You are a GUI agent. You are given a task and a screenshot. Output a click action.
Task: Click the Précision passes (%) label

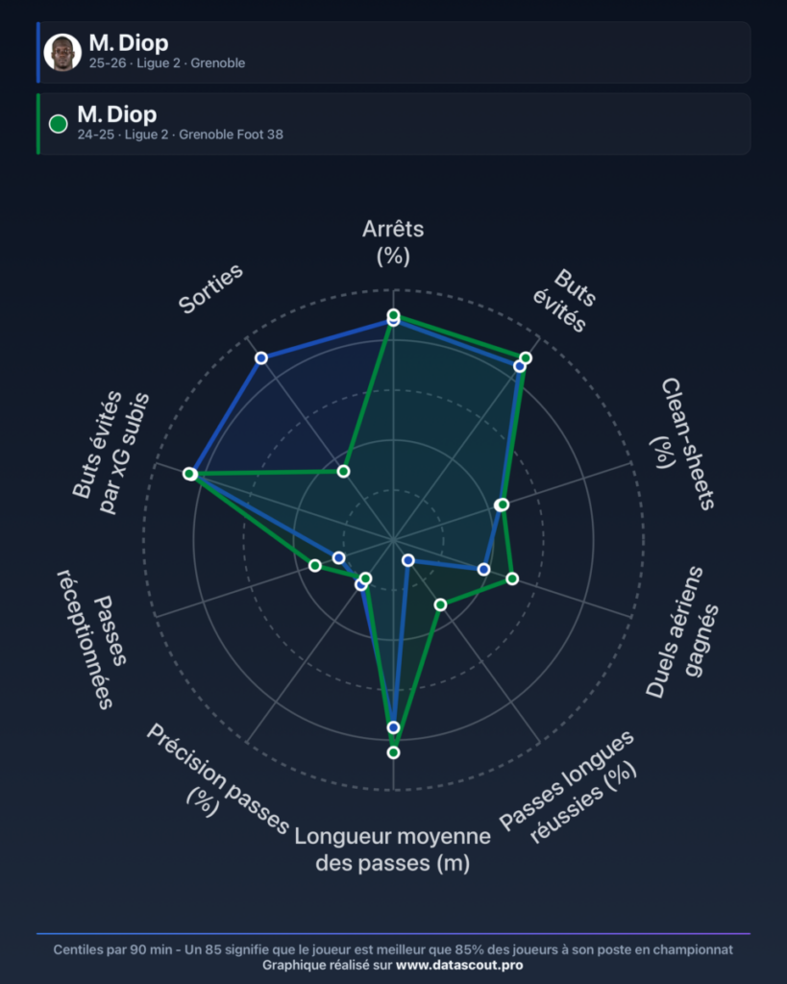point(217,778)
